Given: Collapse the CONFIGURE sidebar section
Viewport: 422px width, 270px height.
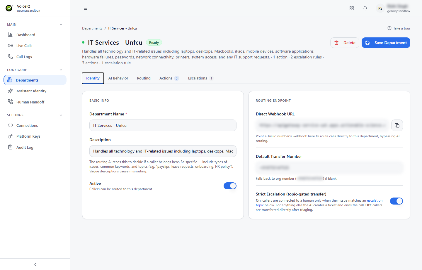Looking at the screenshot, I should tap(61, 70).
